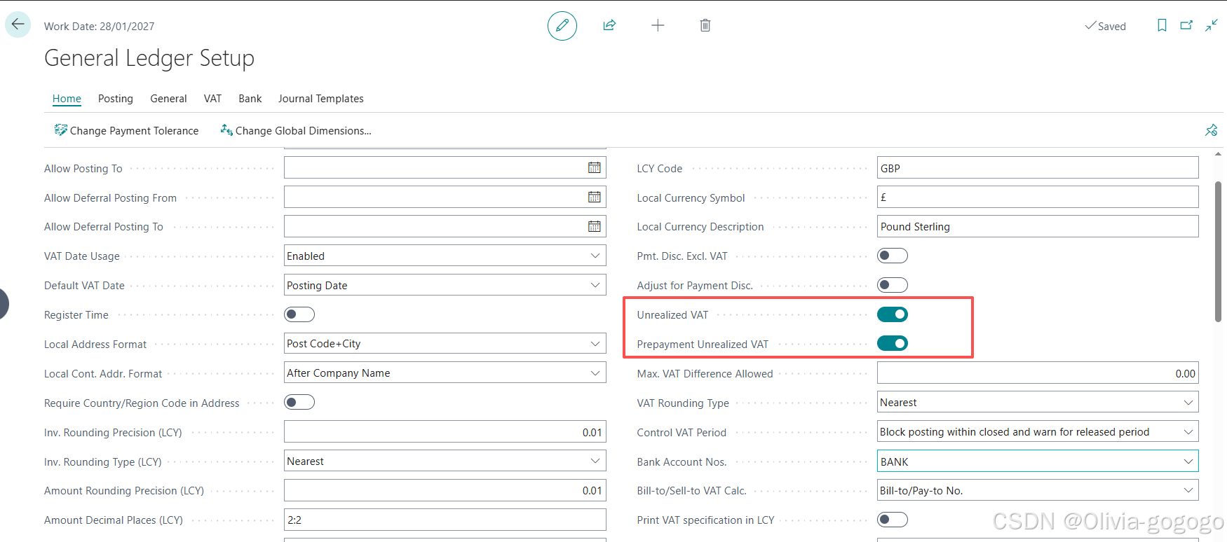
Task: Open the Local Address Format dropdown
Action: point(595,344)
